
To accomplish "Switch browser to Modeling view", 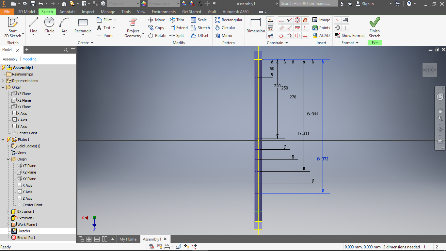I will 29,59.
